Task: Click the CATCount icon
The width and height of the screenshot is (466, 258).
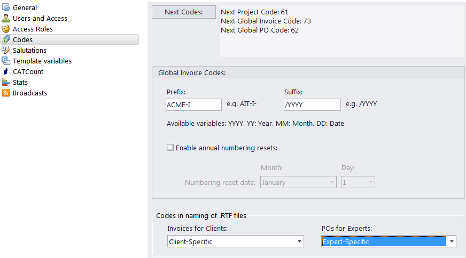Action: [6, 71]
